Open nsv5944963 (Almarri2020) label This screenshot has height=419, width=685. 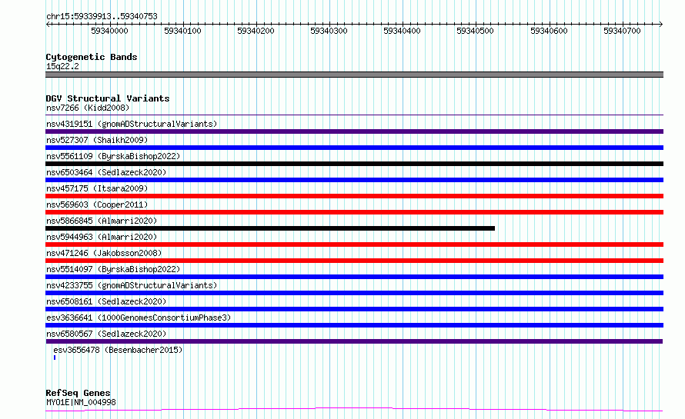point(102,237)
